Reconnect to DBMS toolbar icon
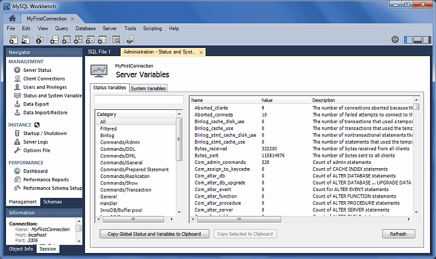 pyautogui.click(x=130, y=40)
